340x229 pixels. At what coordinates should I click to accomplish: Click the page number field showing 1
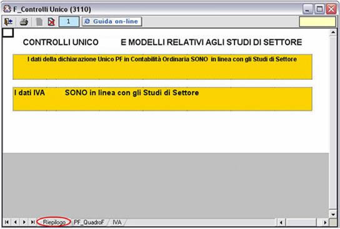tap(69, 22)
